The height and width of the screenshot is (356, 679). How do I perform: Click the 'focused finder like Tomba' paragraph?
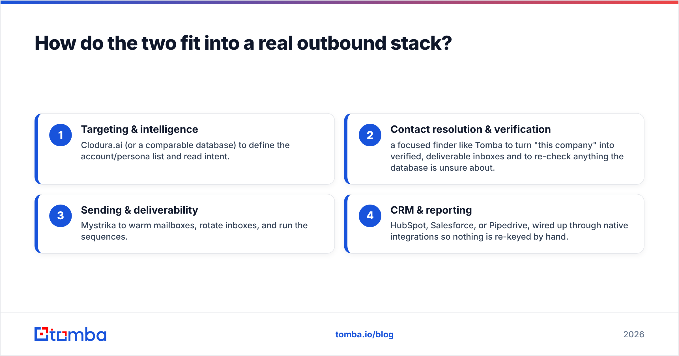tap(507, 156)
